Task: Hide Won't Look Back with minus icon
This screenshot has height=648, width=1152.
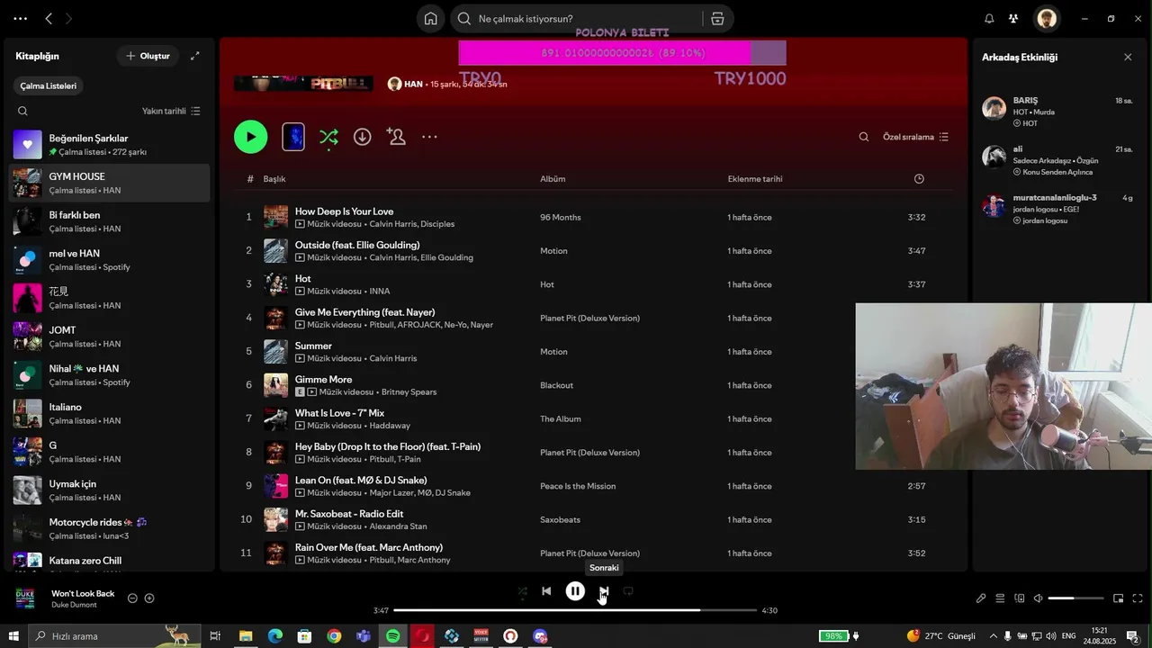Action: tap(132, 598)
